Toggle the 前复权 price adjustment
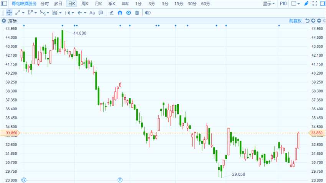Screen dimensions: 326x183 click(295, 21)
